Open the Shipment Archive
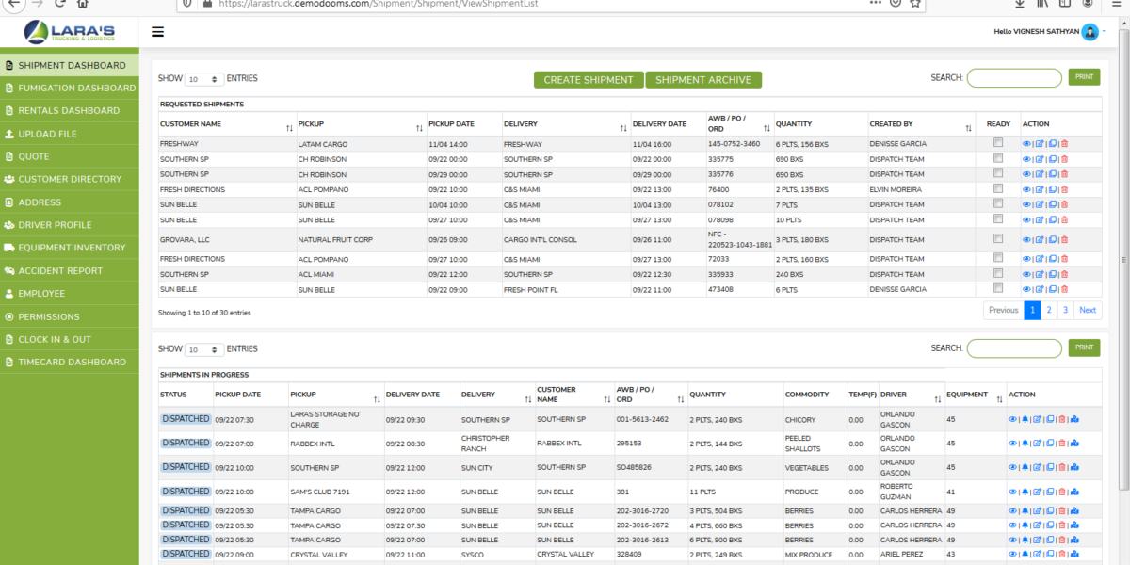Viewport: 1130px width, 565px height. [702, 80]
